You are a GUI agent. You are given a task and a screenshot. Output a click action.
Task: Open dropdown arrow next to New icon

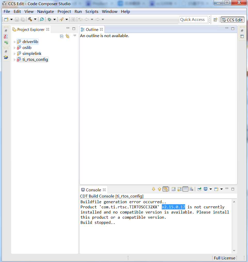[11, 20]
